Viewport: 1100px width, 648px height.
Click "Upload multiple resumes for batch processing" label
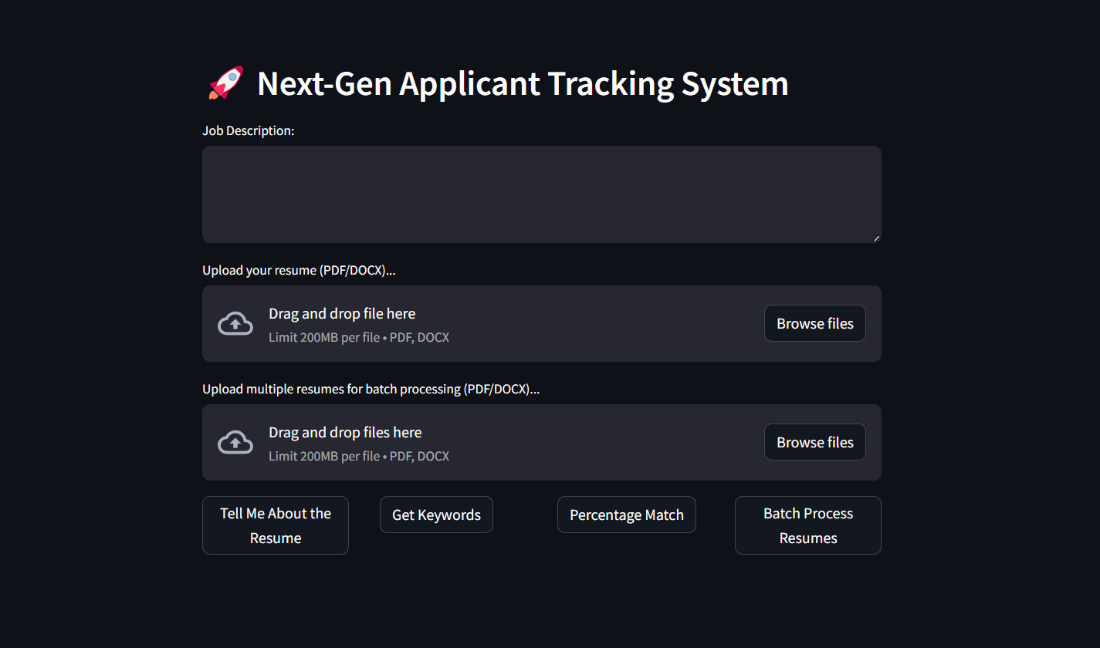coord(371,389)
